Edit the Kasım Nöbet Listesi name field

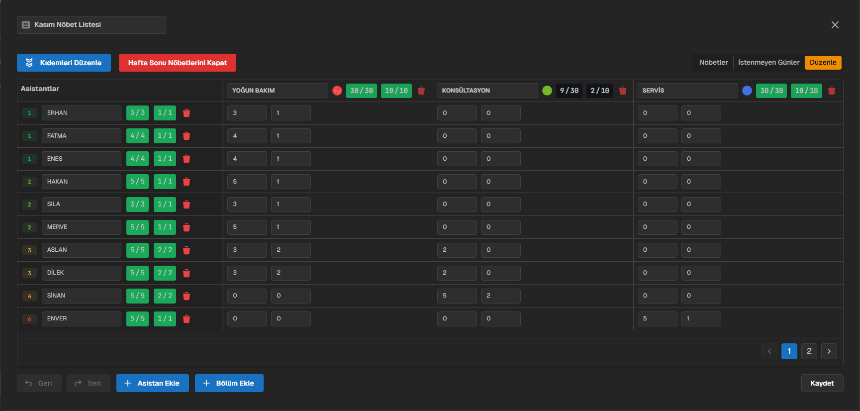pos(95,25)
